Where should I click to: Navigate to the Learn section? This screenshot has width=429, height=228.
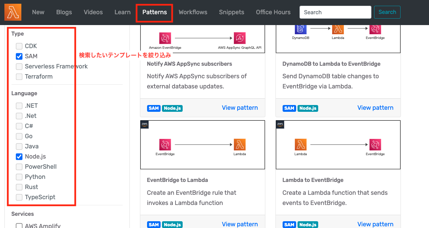coord(122,12)
